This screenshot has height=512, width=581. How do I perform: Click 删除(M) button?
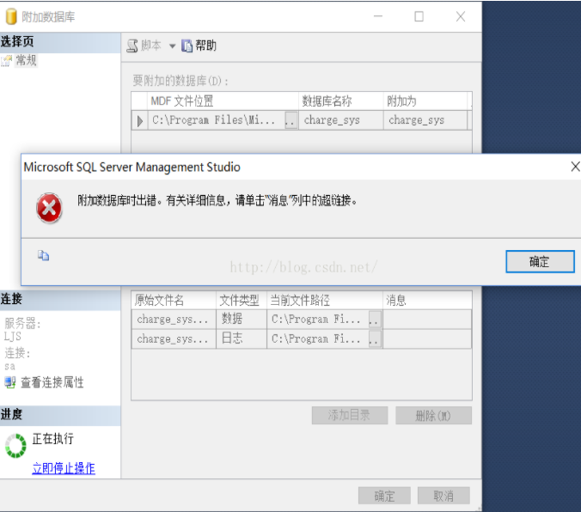pos(433,415)
